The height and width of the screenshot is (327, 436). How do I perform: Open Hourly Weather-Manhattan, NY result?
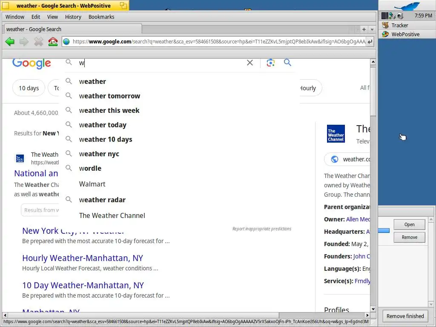point(83,258)
